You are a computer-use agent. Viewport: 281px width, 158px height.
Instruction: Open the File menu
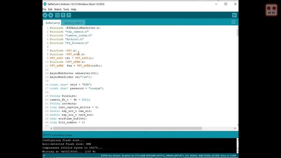pyautogui.click(x=44, y=9)
